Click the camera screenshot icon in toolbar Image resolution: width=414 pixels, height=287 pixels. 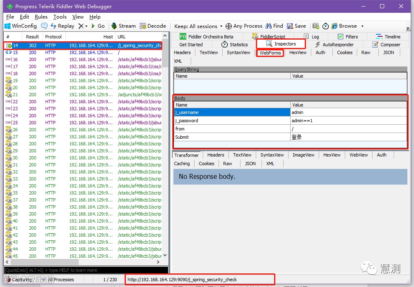315,26
